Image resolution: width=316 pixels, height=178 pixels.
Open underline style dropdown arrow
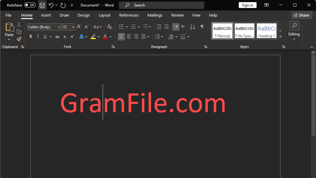point(51,37)
